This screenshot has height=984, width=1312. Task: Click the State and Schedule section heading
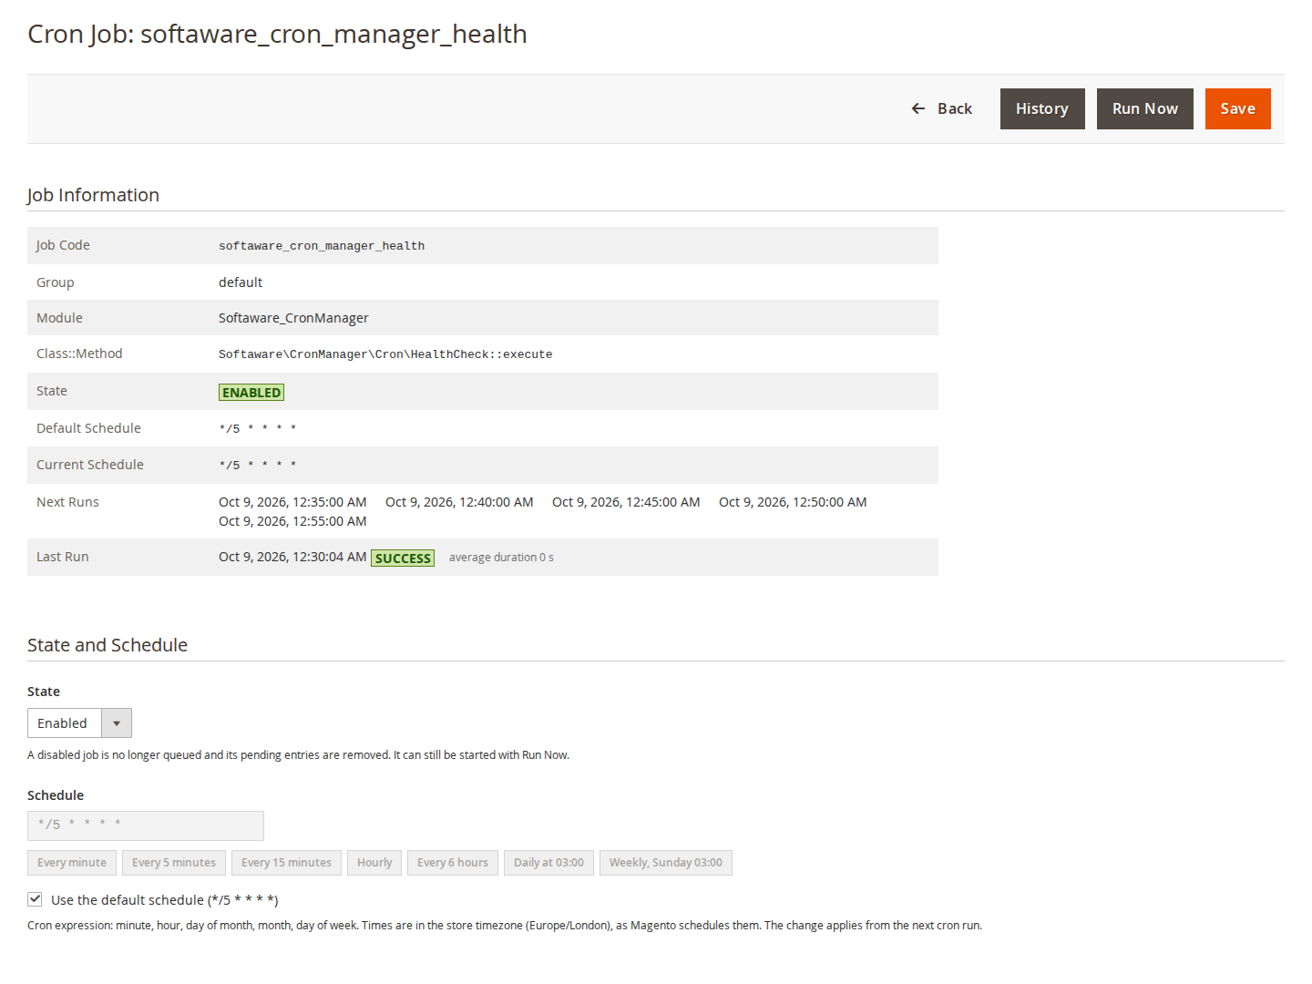(x=108, y=645)
